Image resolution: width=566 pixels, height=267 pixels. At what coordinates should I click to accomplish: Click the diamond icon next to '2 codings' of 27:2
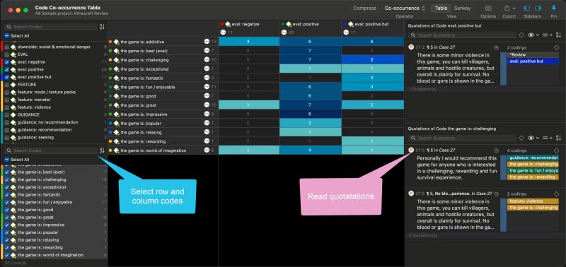point(556,47)
